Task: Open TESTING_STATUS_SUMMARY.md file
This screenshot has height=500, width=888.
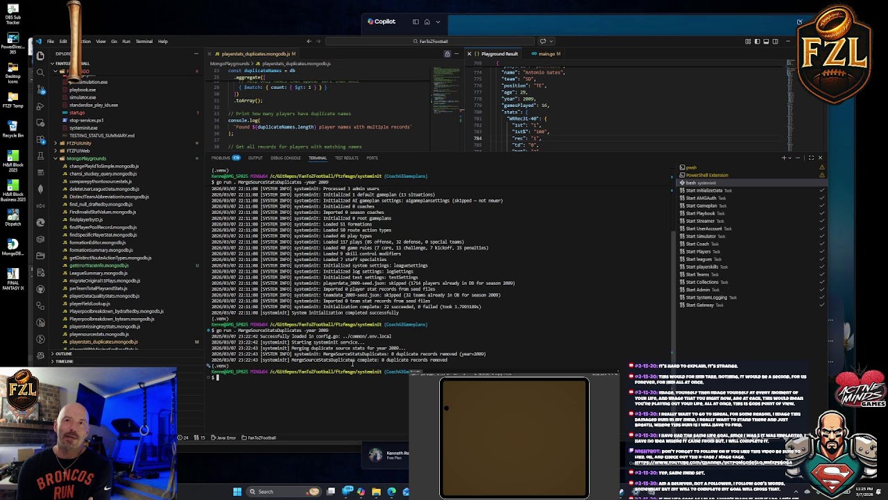Action: point(101,135)
